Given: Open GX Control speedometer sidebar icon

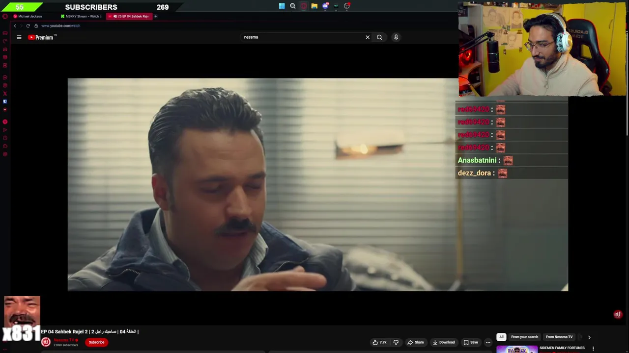Looking at the screenshot, I should [x=5, y=41].
